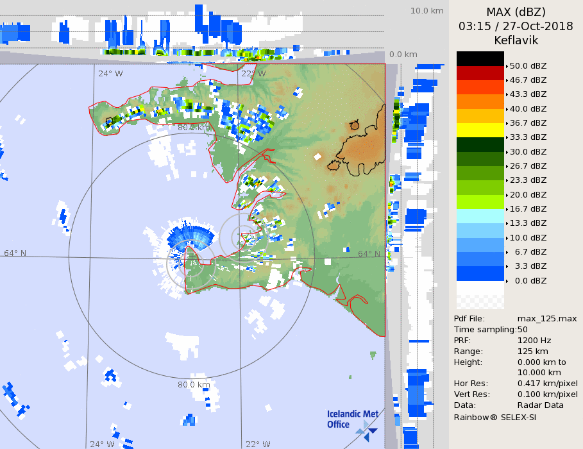Click the Icelandic Met Office star logo
This screenshot has width=583, height=449.
pyautogui.click(x=367, y=430)
